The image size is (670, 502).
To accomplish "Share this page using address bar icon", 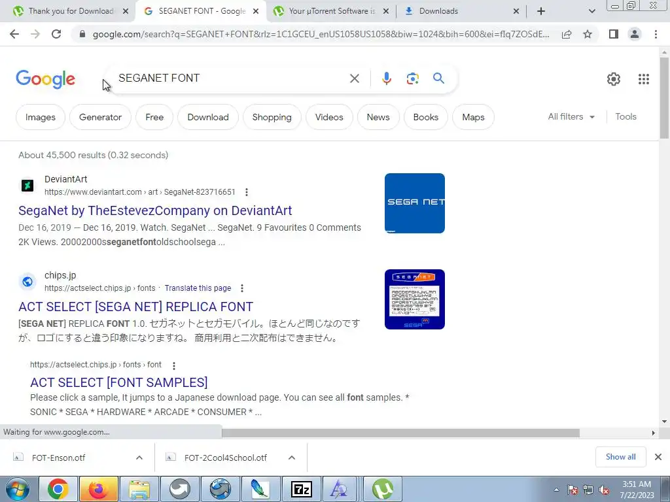I will [x=567, y=34].
